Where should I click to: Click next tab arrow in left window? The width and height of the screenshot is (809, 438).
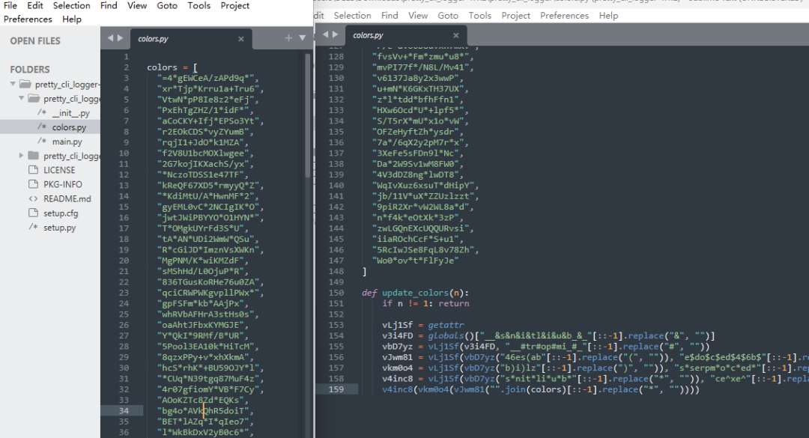pyautogui.click(x=120, y=37)
